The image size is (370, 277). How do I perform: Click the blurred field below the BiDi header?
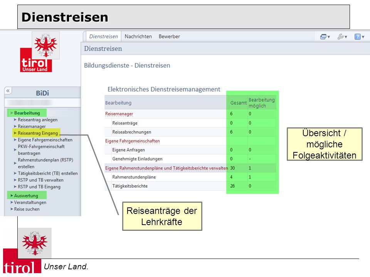tap(42, 103)
